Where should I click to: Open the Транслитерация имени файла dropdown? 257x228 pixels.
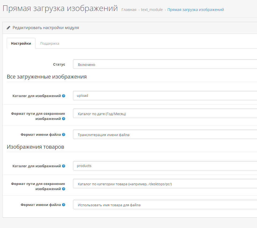165,135
